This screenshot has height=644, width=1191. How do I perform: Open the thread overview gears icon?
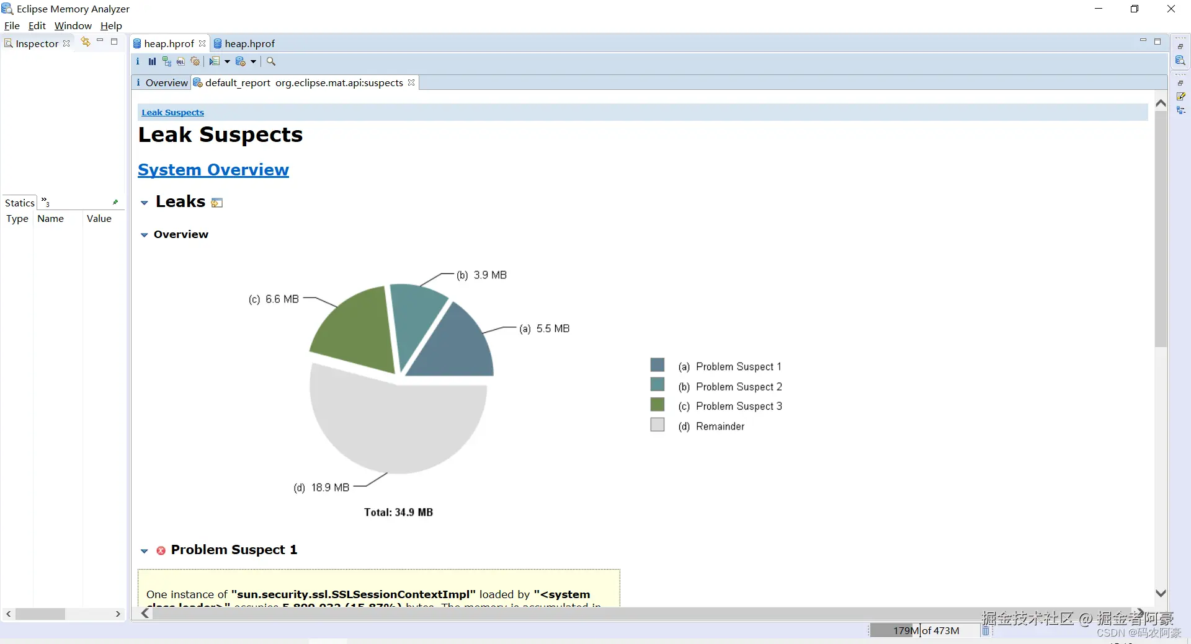point(195,61)
